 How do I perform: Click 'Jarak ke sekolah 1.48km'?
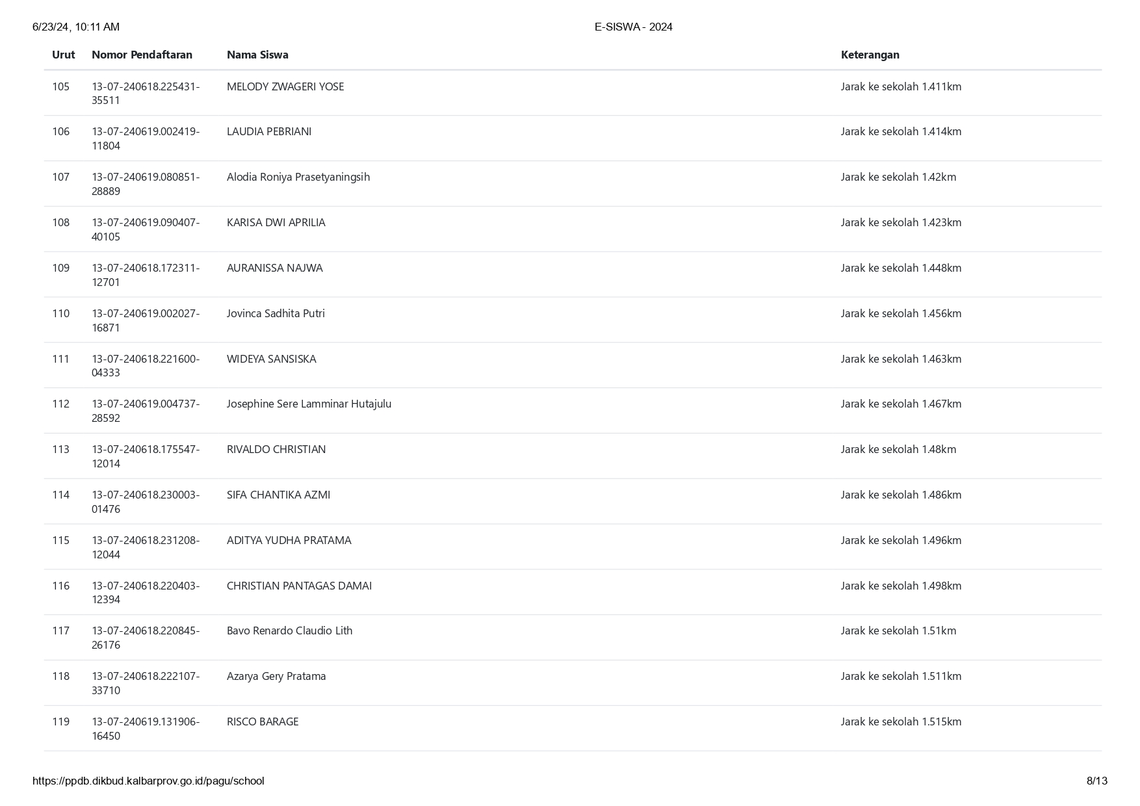[x=898, y=449]
